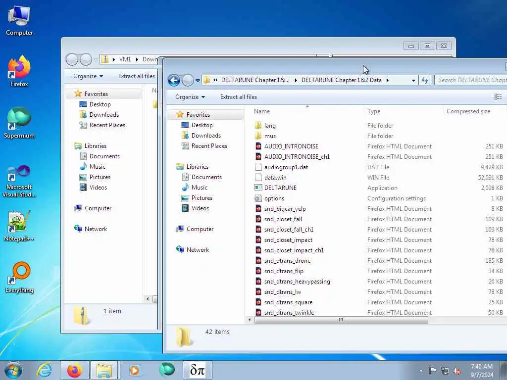
Task: Open Computer in the back VM1 window sidebar
Action: point(98,208)
